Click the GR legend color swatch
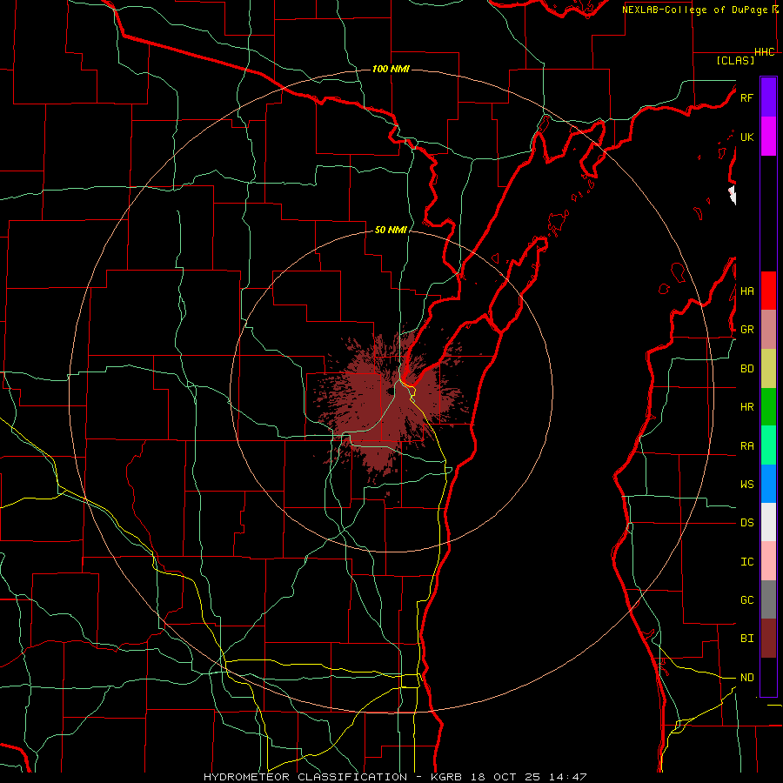783x783 pixels. 768,330
